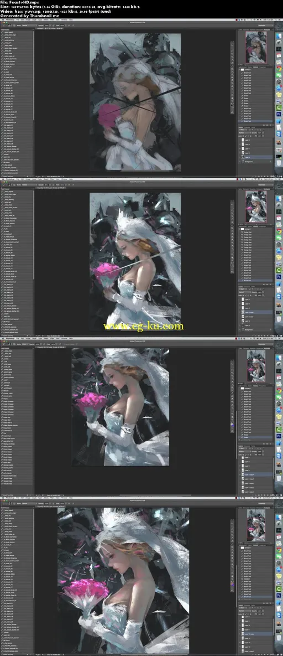This screenshot has height=656, width=283.
Task: Open layer Kind filter dropdown in first frame
Action: (x=242, y=130)
